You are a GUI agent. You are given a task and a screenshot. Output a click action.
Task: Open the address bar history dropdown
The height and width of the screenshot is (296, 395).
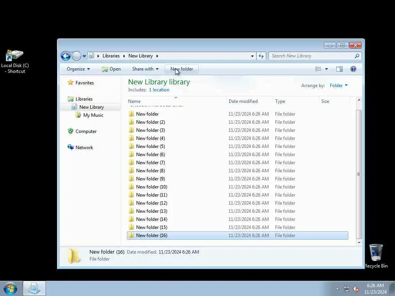click(252, 56)
